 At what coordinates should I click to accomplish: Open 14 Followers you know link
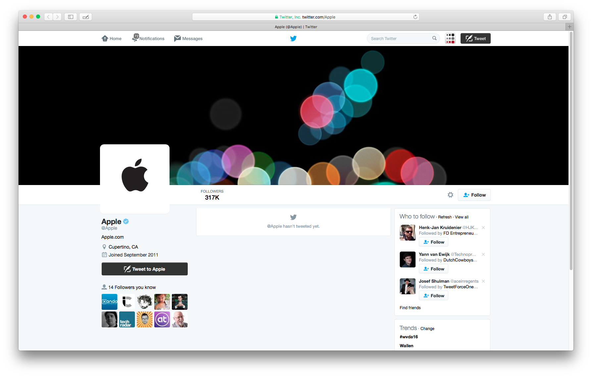point(132,287)
